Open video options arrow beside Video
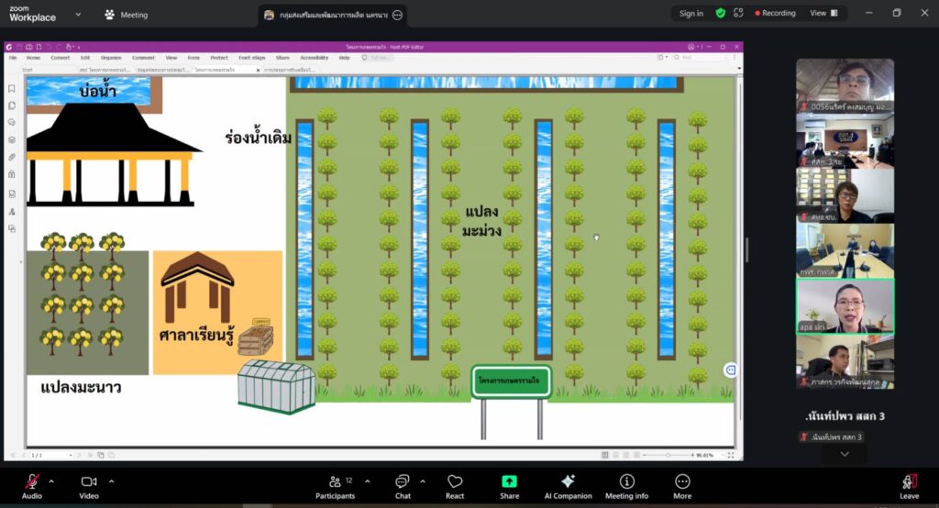This screenshot has width=939, height=508. point(111,480)
